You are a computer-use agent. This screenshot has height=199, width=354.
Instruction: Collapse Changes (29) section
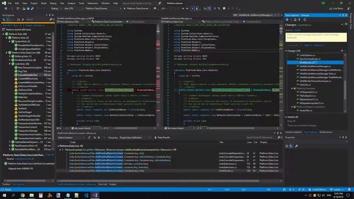(286, 51)
